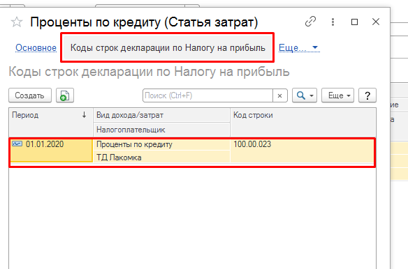Screen dimensions: 408x269
Task: Open the magnifier search dropdown
Action: [x=305, y=95]
